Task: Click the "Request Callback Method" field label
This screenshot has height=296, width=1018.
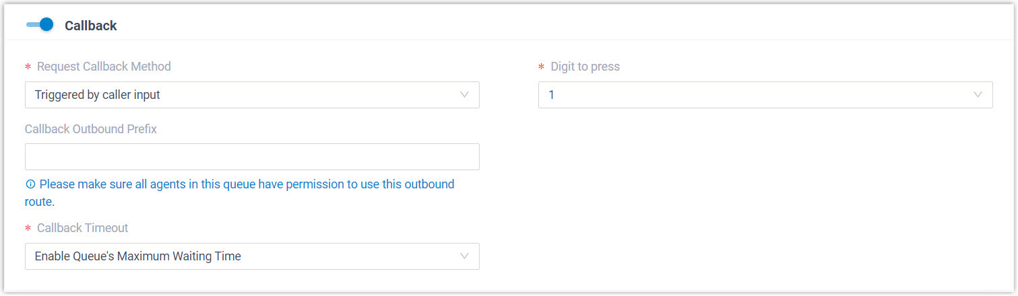Action: [x=104, y=67]
